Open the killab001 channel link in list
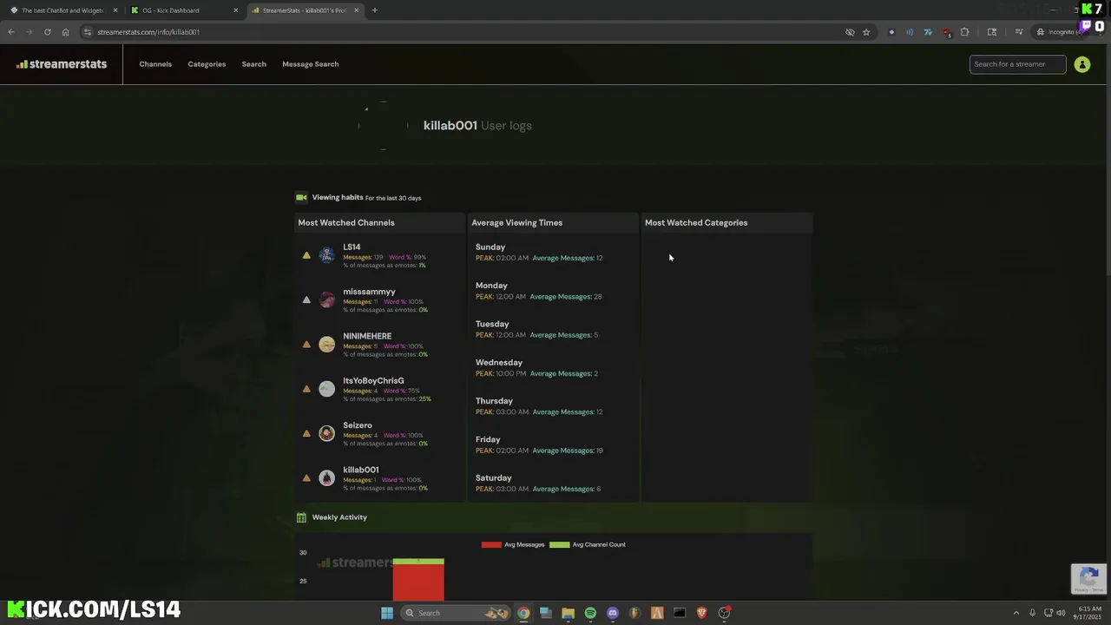1111x625 pixels. 361,470
